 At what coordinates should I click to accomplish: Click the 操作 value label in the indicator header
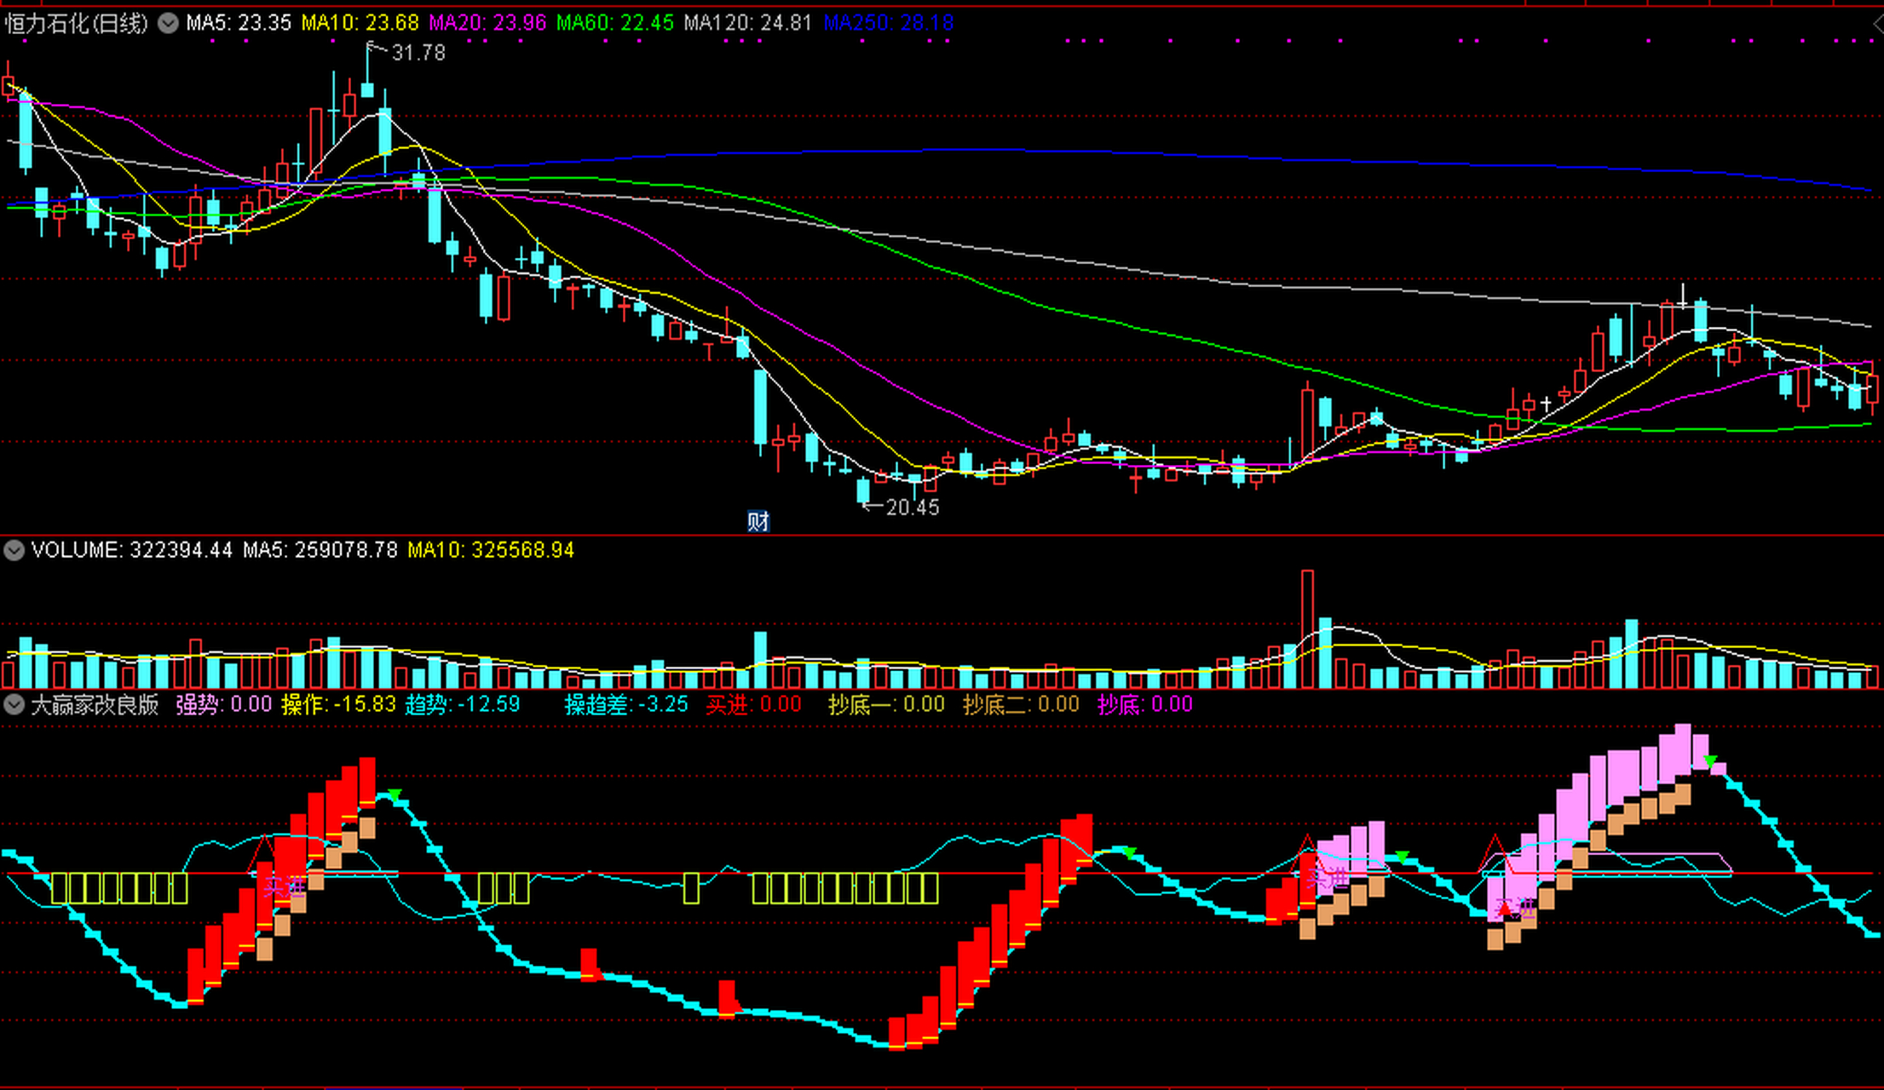click(338, 704)
